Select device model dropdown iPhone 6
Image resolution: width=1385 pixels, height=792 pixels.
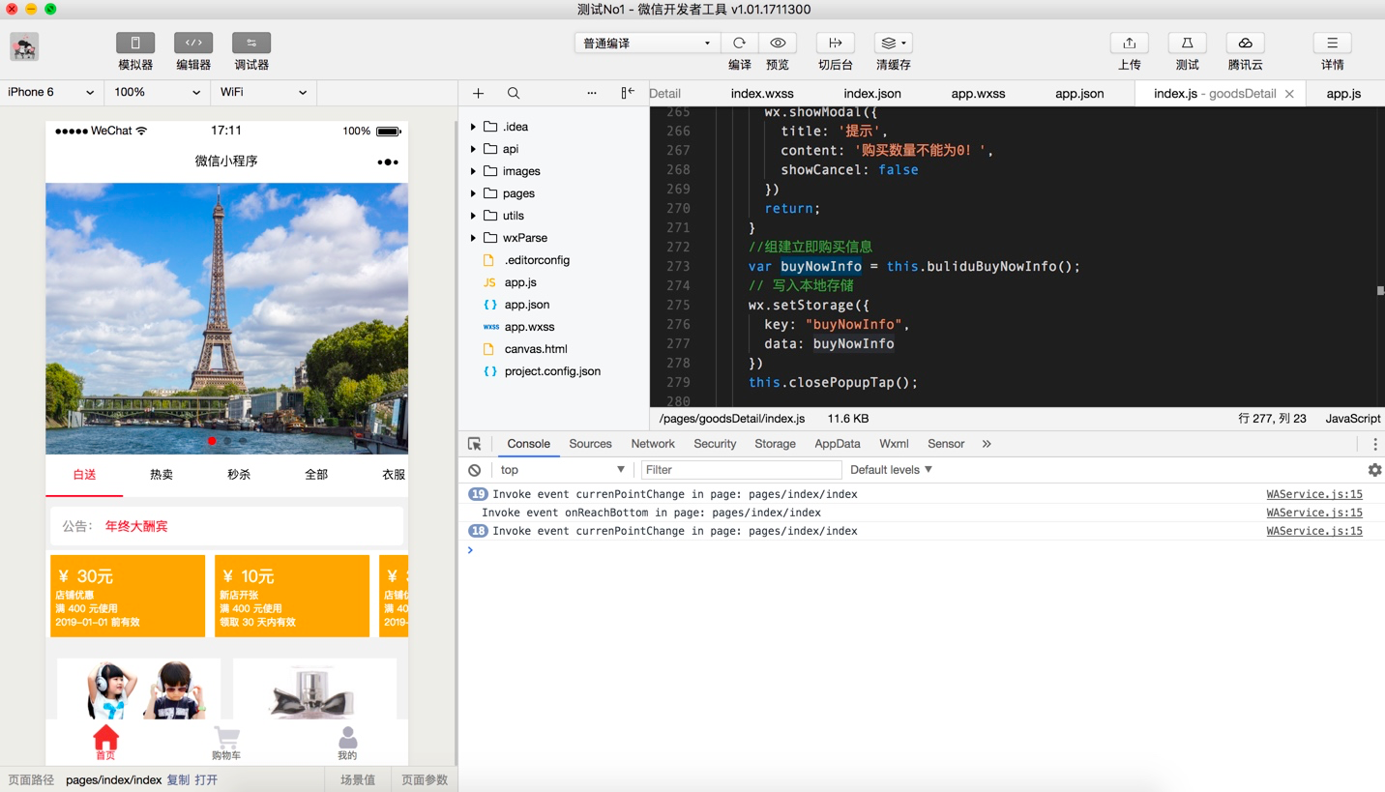51,93
